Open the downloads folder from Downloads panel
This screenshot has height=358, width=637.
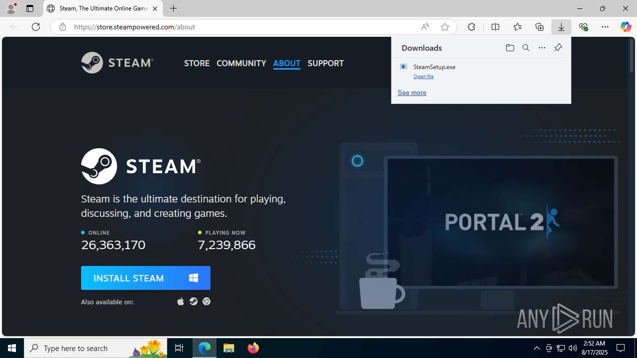[510, 48]
